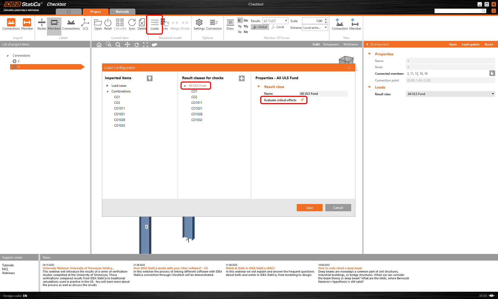Click the Sync icon in Current item group
The image size is (498, 299).
132,24
